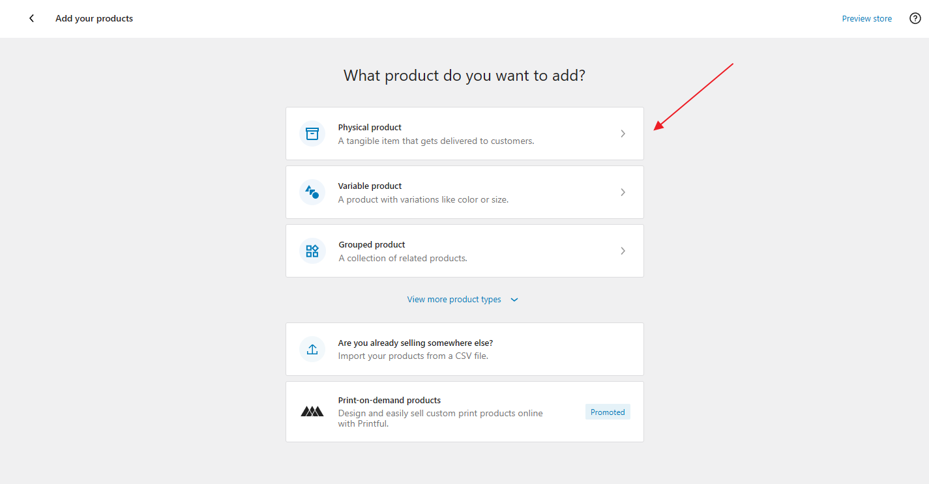The image size is (929, 484).
Task: Click the Add your products header title
Action: pyautogui.click(x=94, y=18)
